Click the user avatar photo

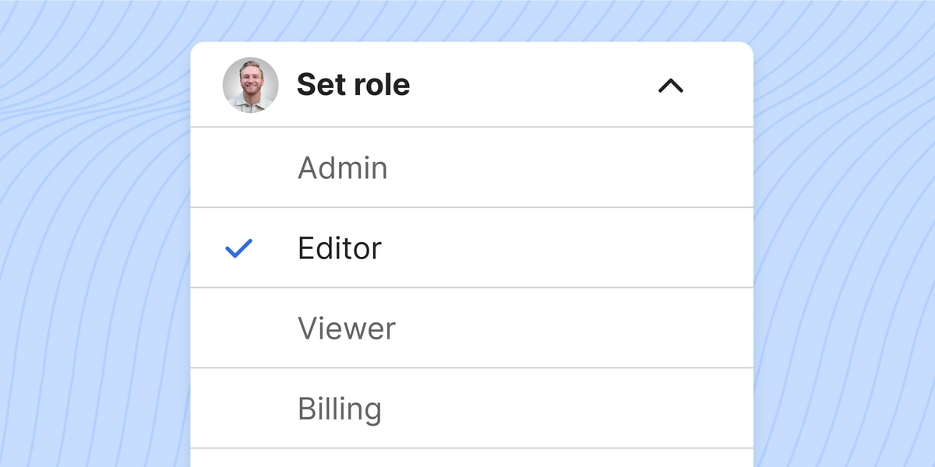click(x=250, y=85)
